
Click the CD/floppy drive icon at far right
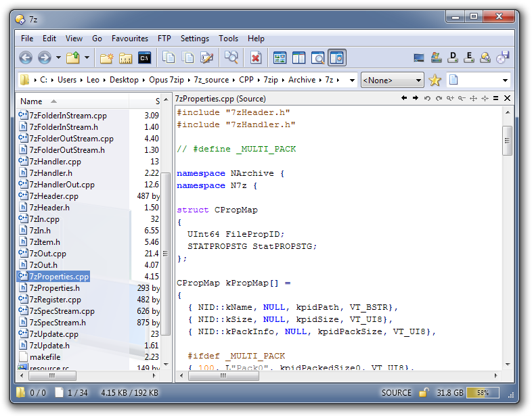502,57
